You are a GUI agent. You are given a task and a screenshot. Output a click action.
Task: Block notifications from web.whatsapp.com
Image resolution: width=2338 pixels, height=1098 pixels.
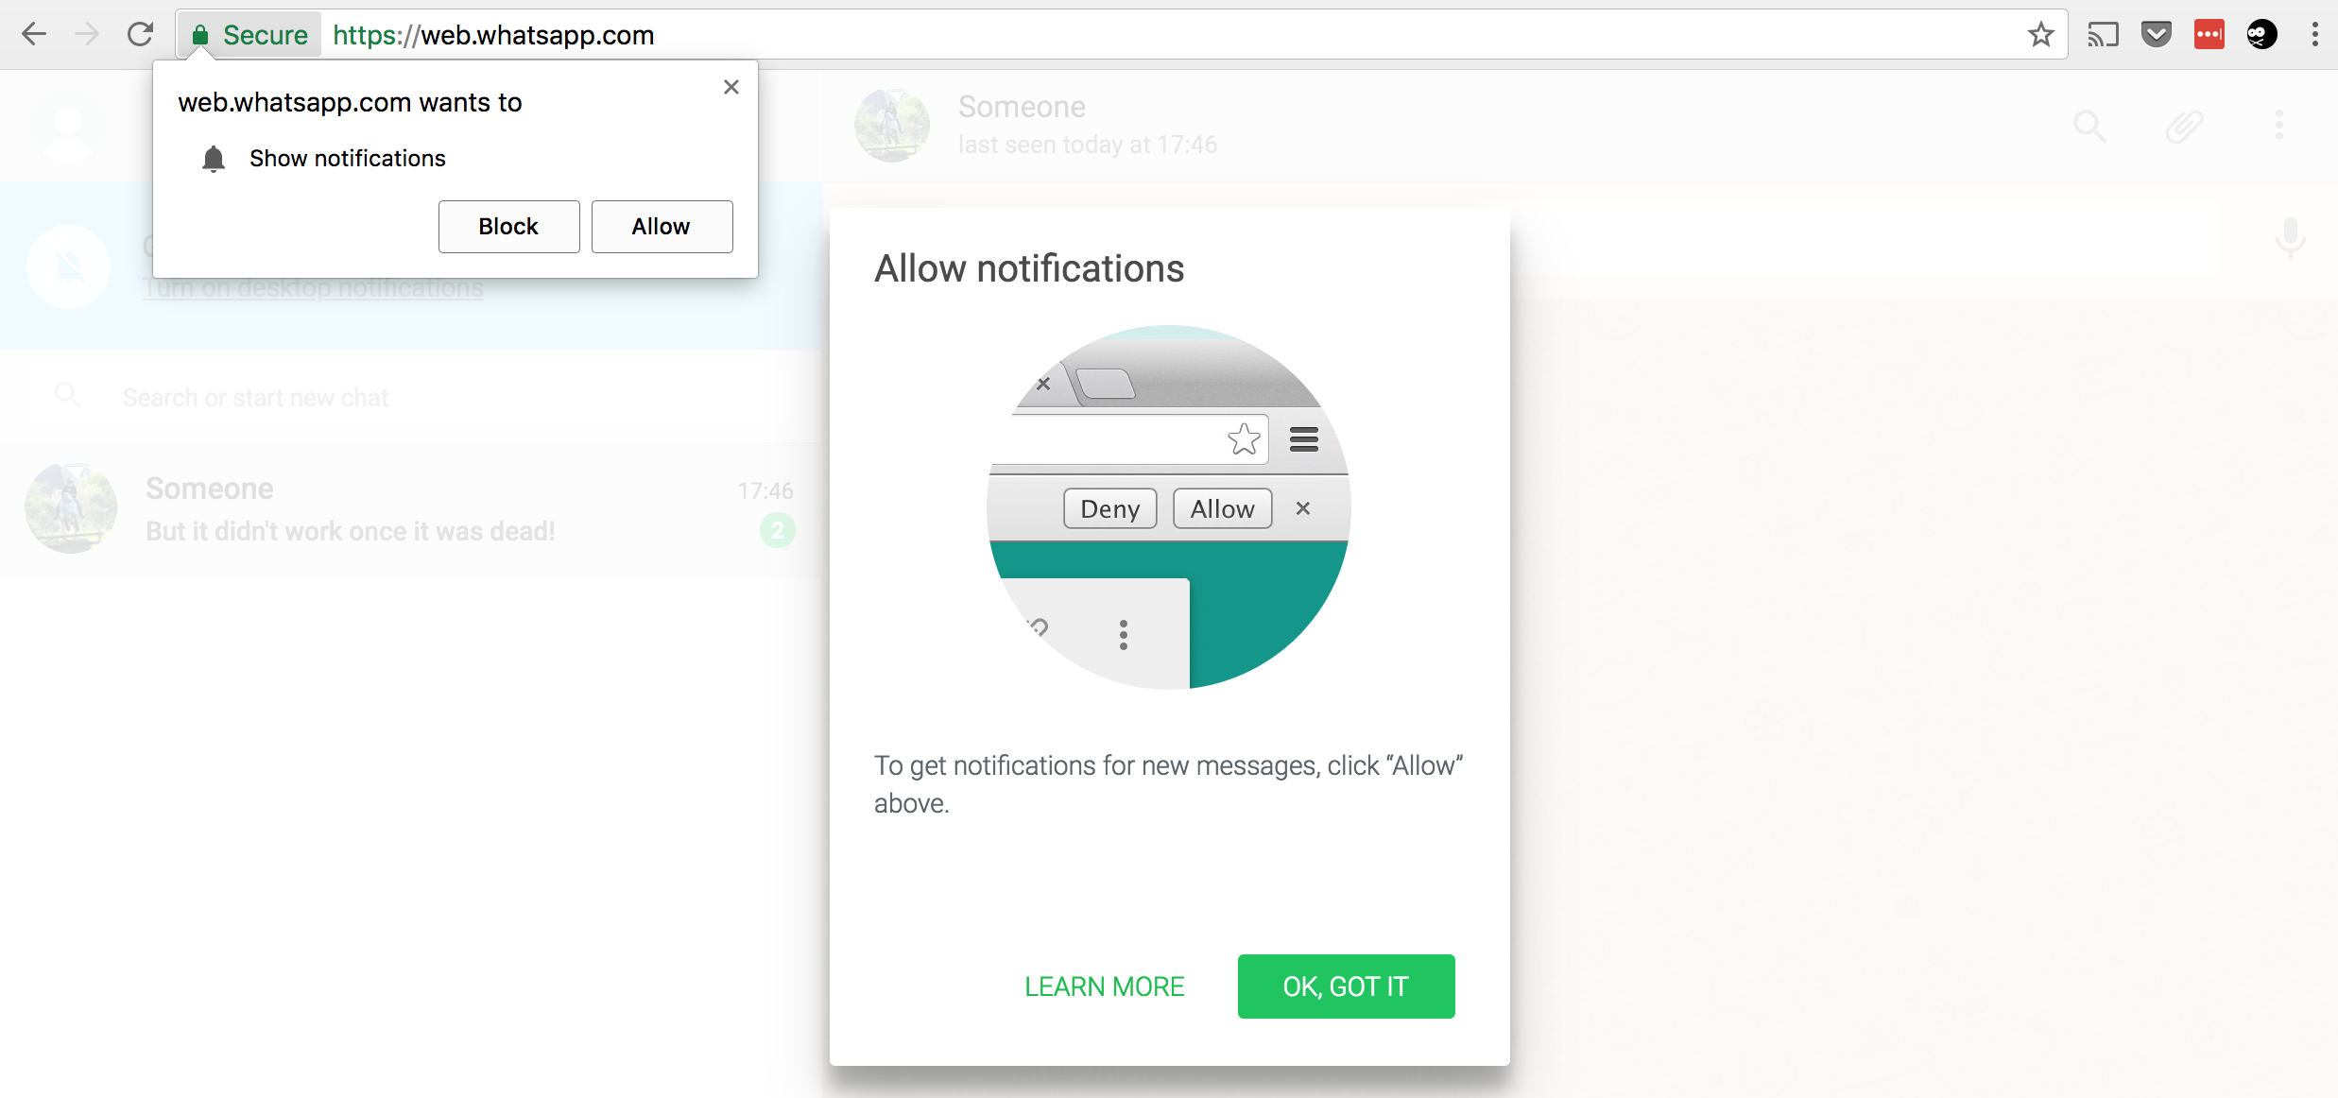point(508,227)
